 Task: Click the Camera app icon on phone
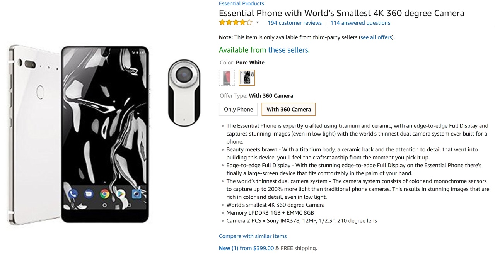coord(136,193)
